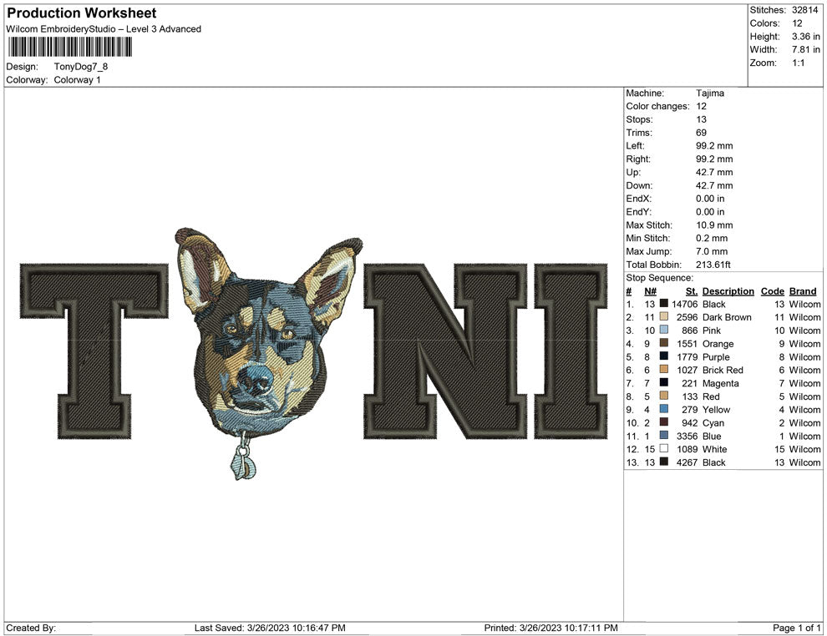827x636 pixels.
Task: Click the Pink thread swatch in the stop sequence
Action: pos(663,331)
